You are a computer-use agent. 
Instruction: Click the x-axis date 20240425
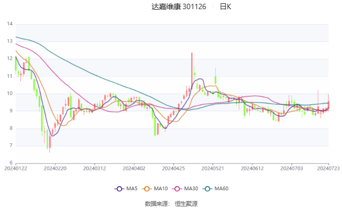click(x=173, y=168)
